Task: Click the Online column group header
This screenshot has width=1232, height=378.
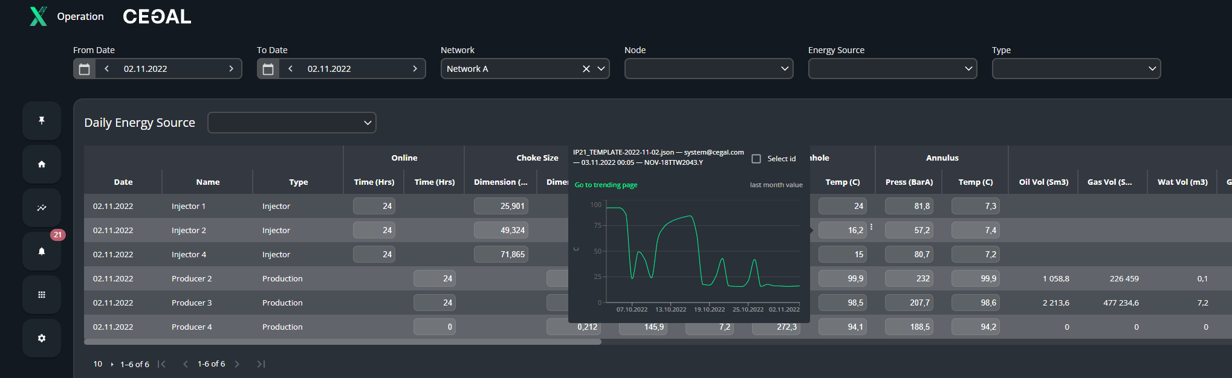Action: (x=404, y=158)
